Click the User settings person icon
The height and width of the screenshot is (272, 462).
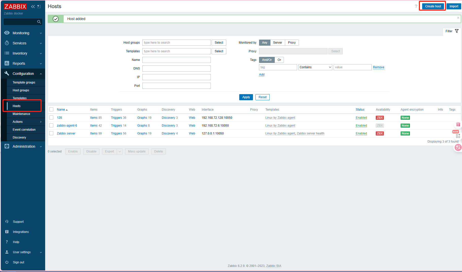pyautogui.click(x=7, y=252)
